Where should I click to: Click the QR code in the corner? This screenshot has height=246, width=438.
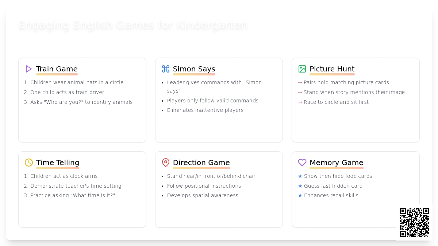coord(414,222)
